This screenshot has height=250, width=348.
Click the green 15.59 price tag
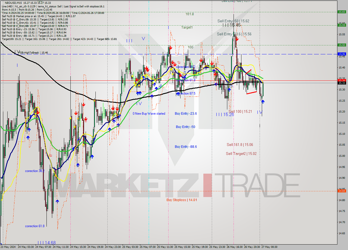coord(341,25)
